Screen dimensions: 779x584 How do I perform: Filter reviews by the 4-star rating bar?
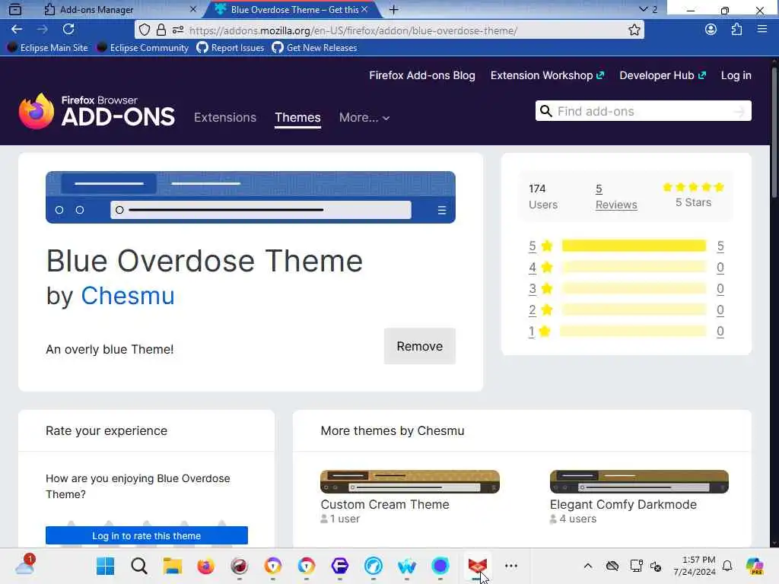click(634, 267)
